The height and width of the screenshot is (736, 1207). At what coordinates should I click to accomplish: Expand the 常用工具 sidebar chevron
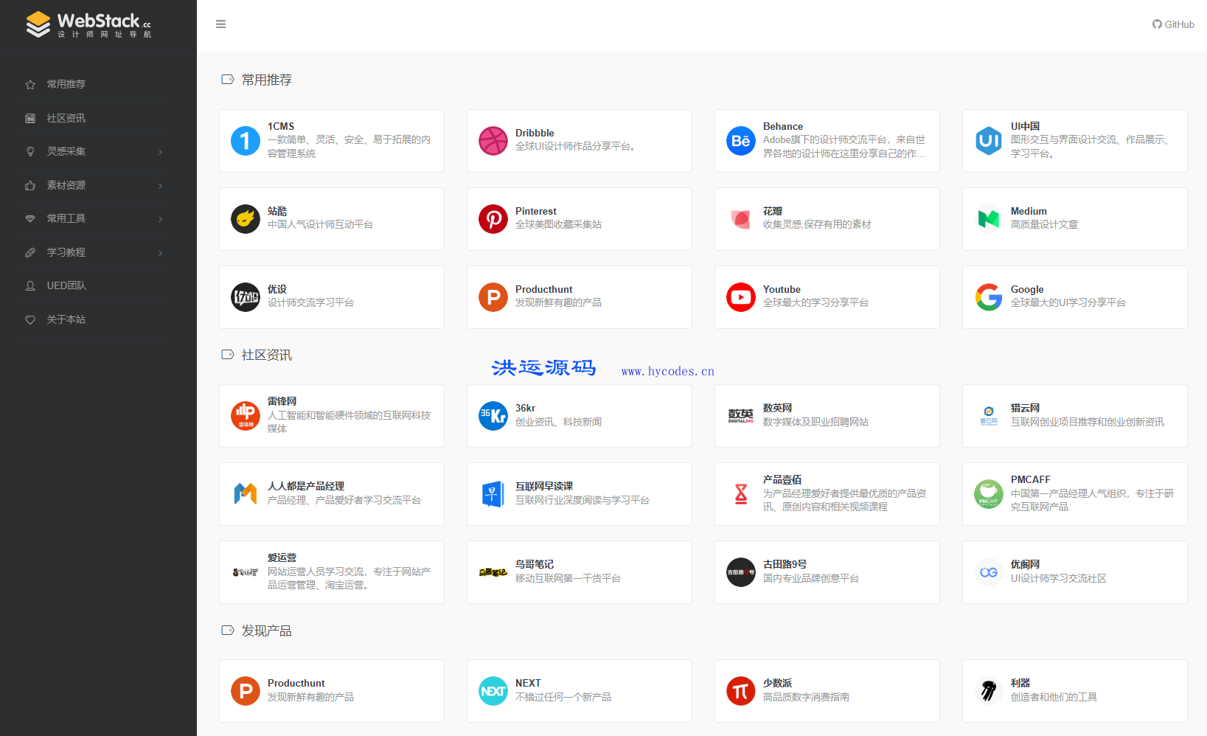pos(161,219)
